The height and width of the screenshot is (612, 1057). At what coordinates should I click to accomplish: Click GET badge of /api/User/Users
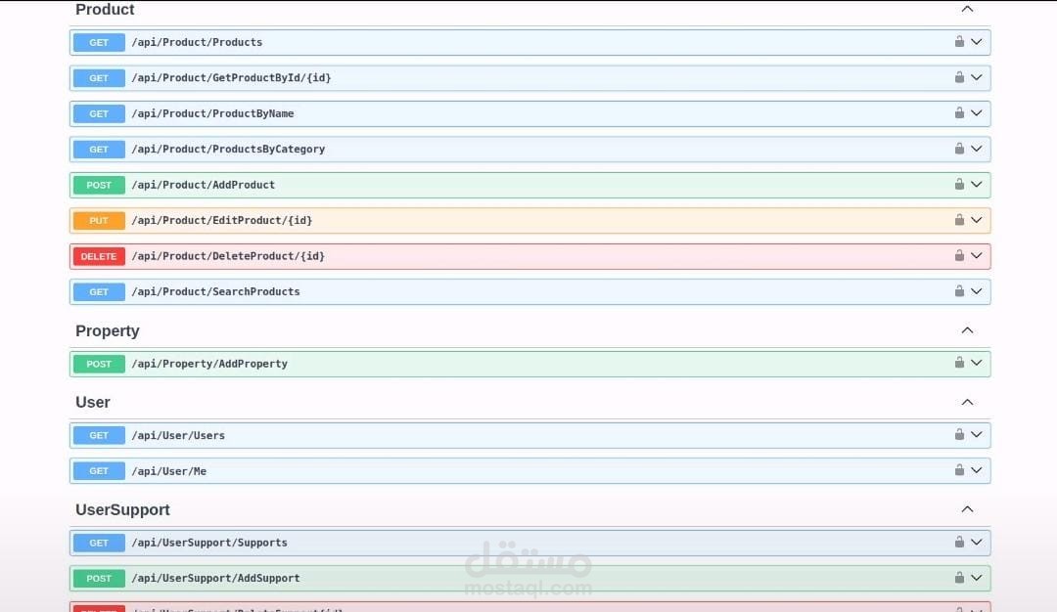coord(99,436)
